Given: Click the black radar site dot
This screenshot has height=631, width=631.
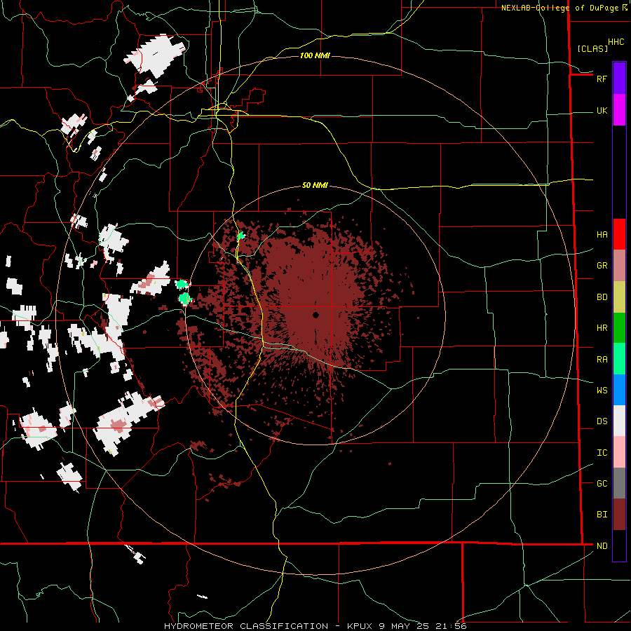Looking at the screenshot, I should pyautogui.click(x=315, y=315).
